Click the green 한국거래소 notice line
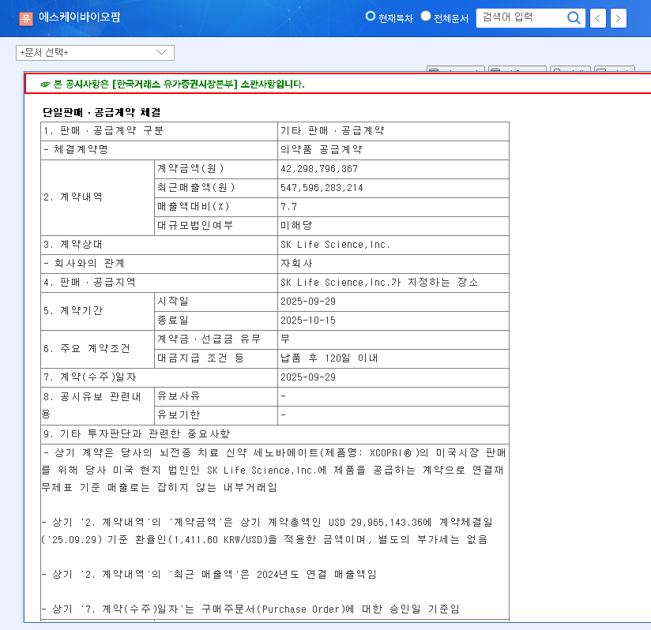 (x=172, y=84)
